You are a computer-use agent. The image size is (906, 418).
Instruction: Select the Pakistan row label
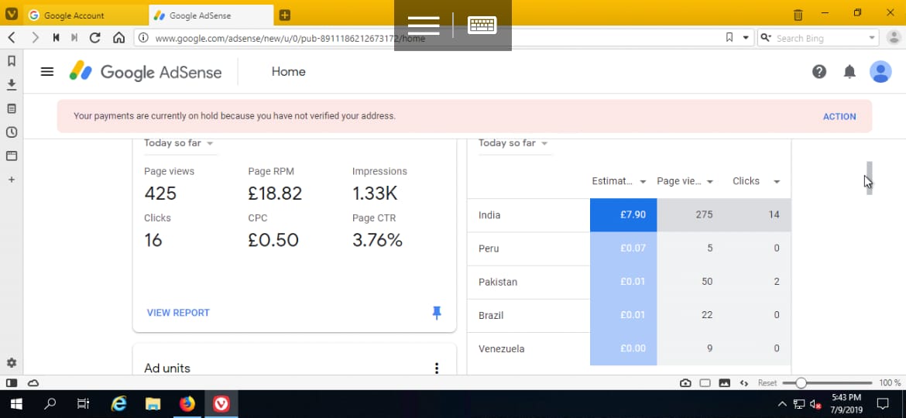[x=497, y=282]
